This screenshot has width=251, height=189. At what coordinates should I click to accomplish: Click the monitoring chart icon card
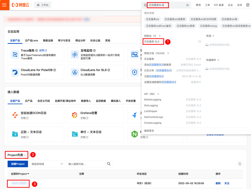(135, 54)
